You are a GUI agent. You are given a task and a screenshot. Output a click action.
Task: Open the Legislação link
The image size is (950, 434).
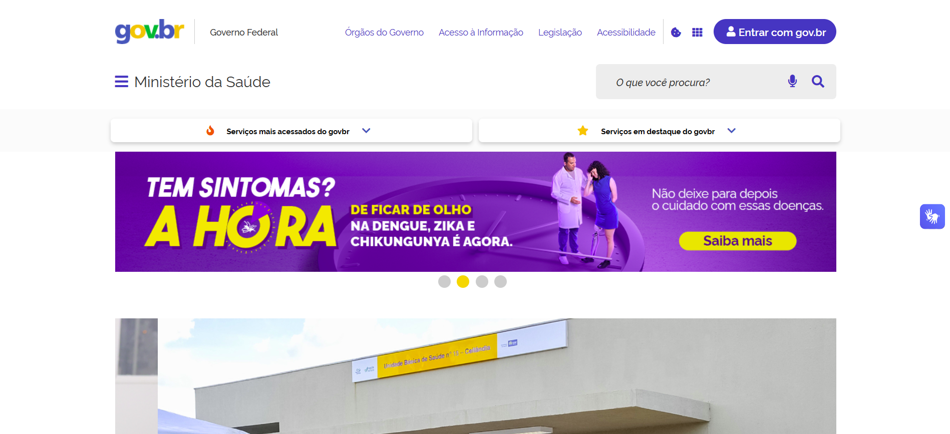[x=560, y=32]
